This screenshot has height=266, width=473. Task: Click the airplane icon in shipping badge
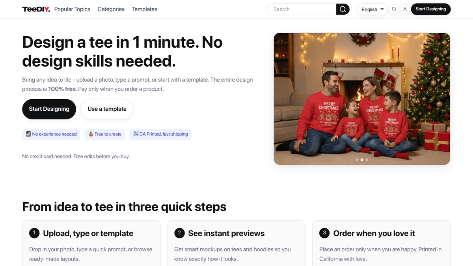[x=136, y=134]
